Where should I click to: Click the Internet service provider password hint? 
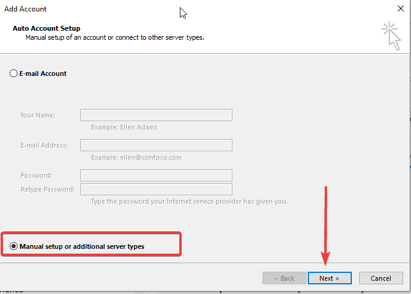(189, 201)
